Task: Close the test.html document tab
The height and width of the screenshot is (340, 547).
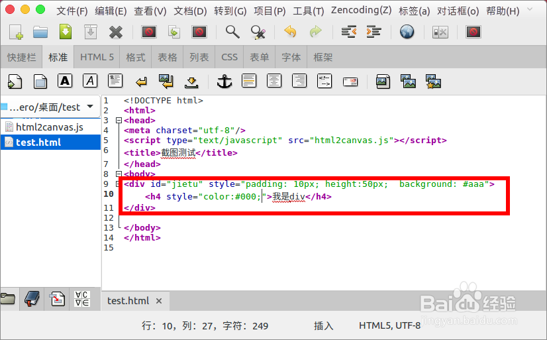Action: click(159, 301)
